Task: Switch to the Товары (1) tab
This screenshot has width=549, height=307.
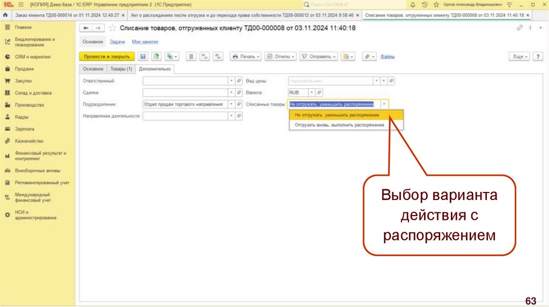Action: click(121, 69)
